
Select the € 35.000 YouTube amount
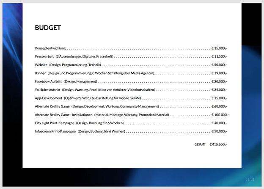[x=219, y=90]
